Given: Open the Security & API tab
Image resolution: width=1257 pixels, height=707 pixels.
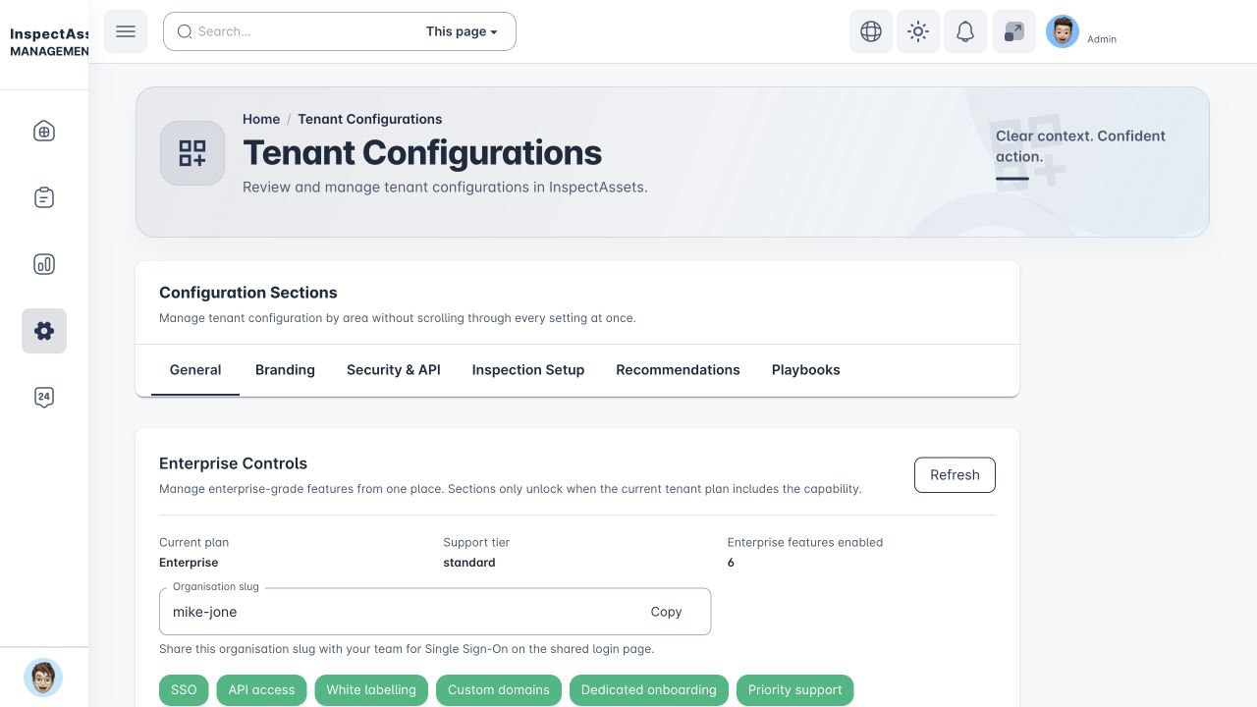Looking at the screenshot, I should click(394, 370).
